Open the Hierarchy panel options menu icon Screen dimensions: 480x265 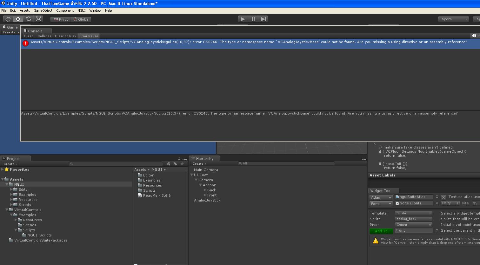click(x=364, y=159)
